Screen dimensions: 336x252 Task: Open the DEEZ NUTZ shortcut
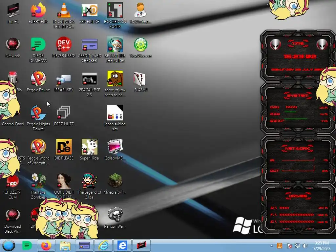point(64,116)
